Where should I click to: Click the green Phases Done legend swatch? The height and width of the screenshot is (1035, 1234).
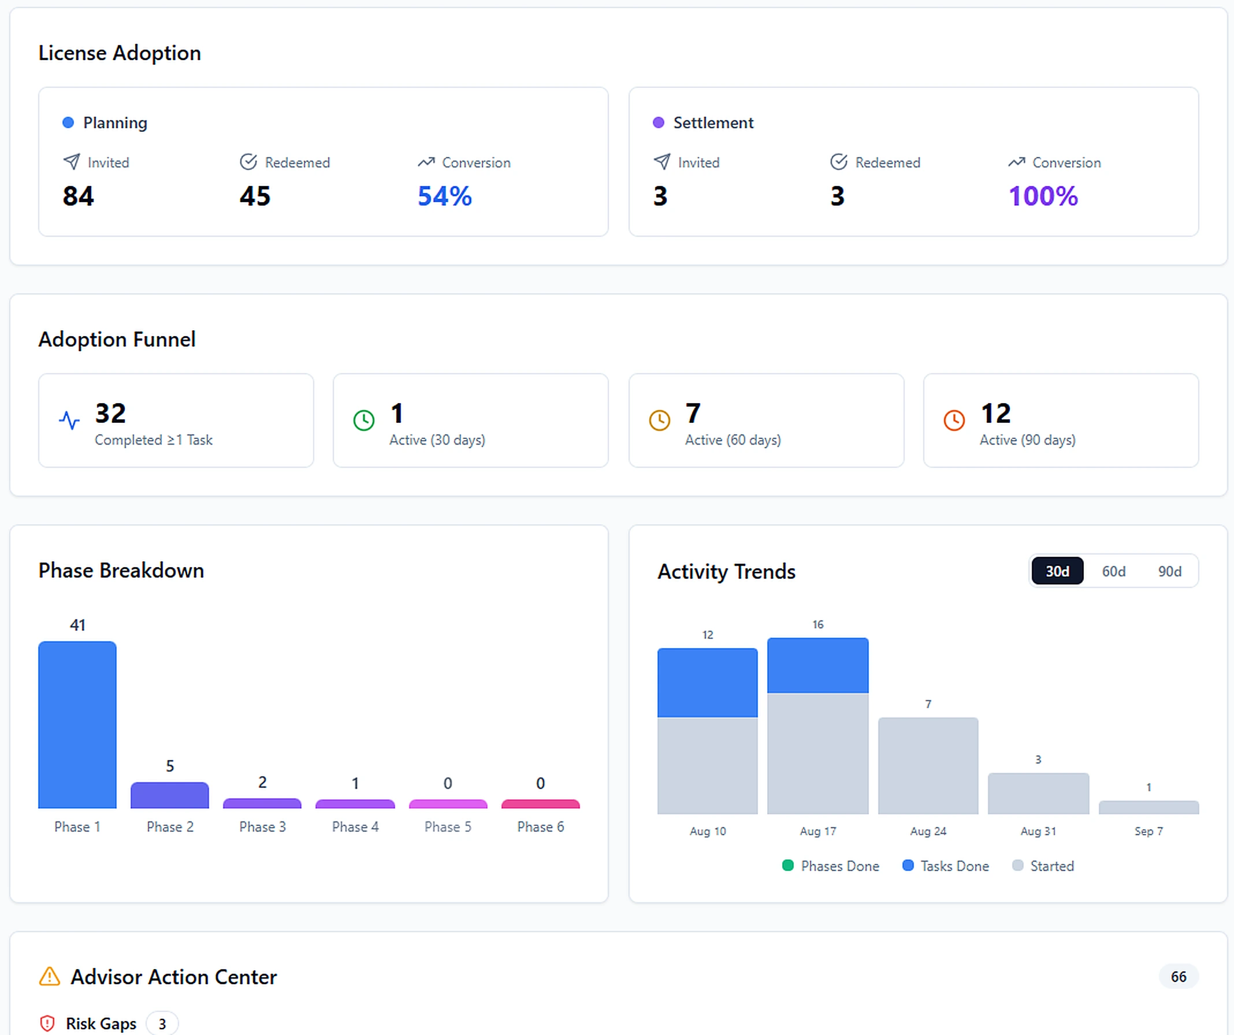click(x=788, y=865)
